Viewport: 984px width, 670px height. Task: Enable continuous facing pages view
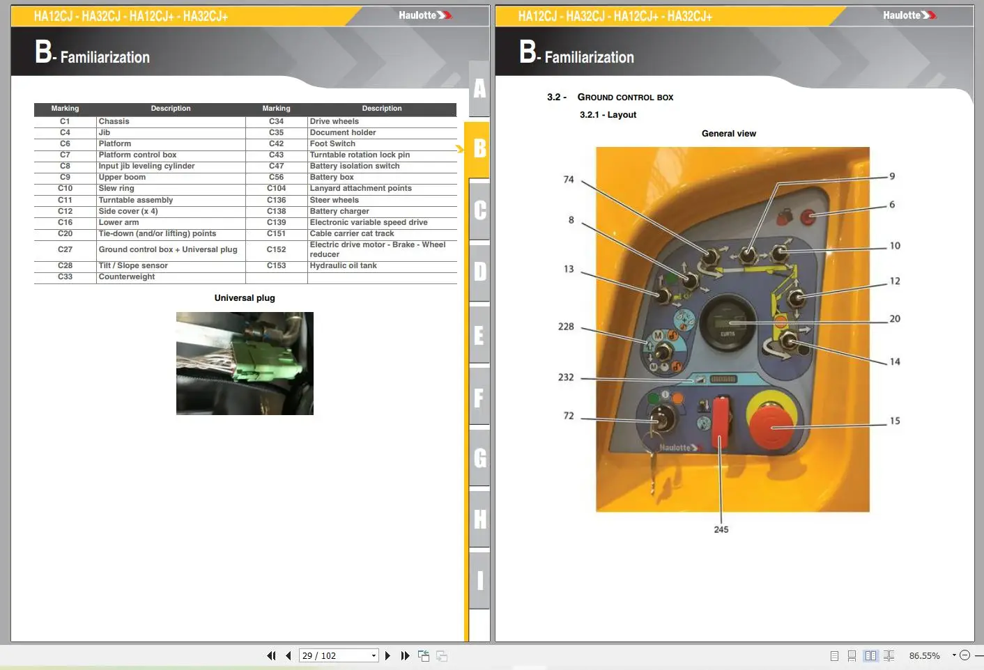(x=889, y=655)
